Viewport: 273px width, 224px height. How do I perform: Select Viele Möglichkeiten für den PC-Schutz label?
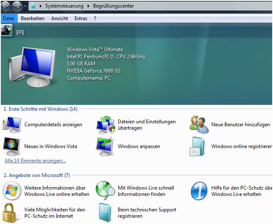click(x=55, y=213)
